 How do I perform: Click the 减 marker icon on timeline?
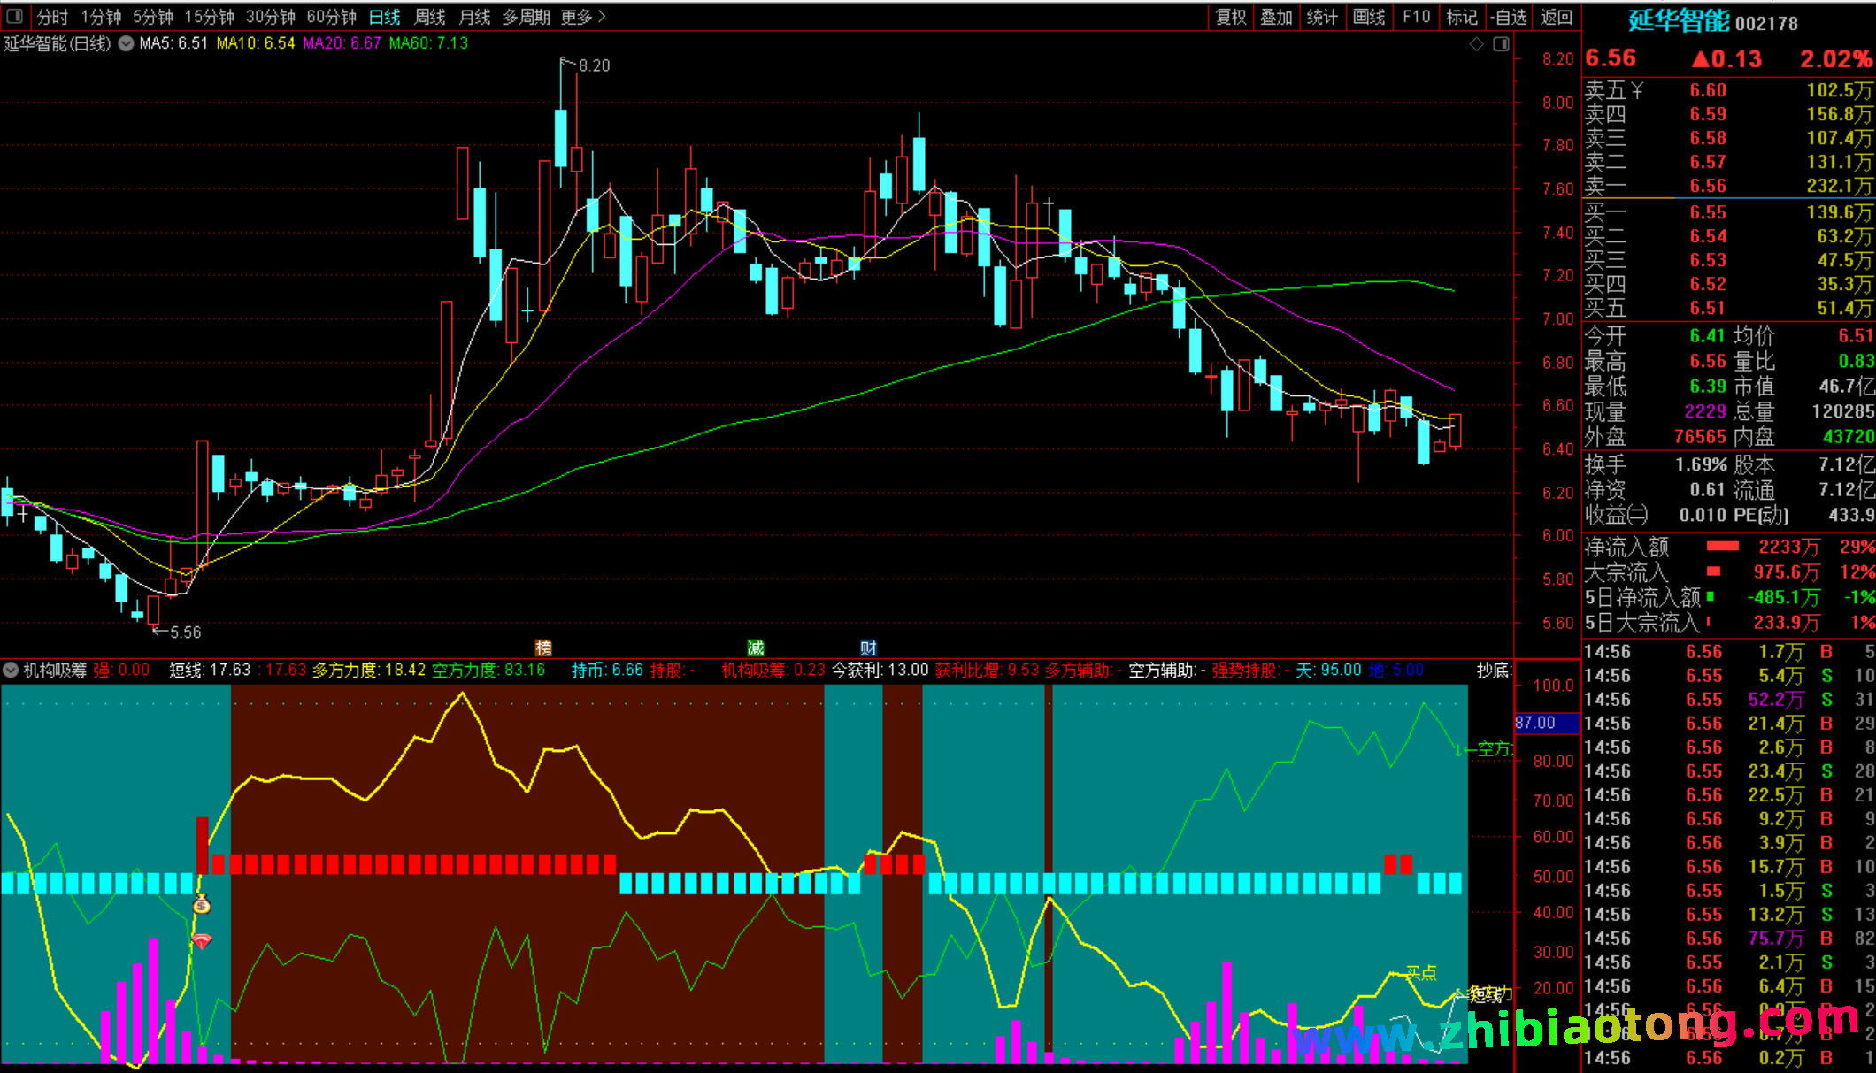click(x=755, y=648)
